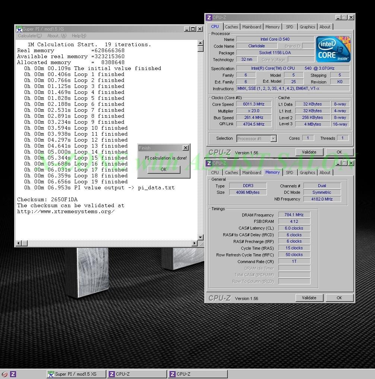Viewport: 375px width, 379px height.
Task: Switch to Mainboard tab in top CPU-Z
Action: pyautogui.click(x=252, y=27)
